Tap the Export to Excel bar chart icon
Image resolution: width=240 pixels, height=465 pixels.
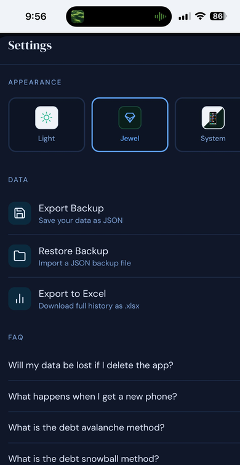20,299
